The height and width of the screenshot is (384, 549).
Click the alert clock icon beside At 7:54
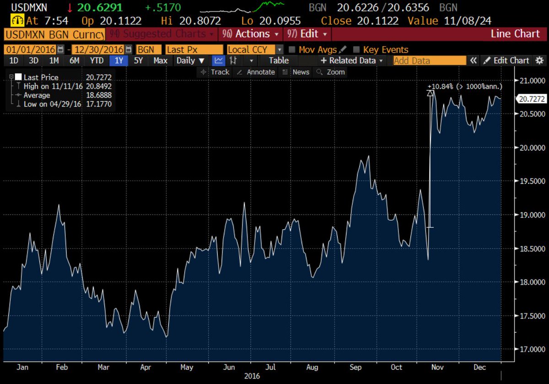pyautogui.click(x=17, y=21)
